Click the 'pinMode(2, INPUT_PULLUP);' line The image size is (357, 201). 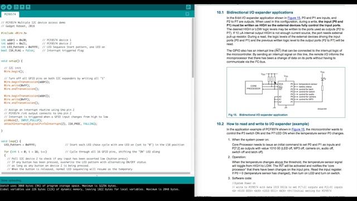coord(23,121)
